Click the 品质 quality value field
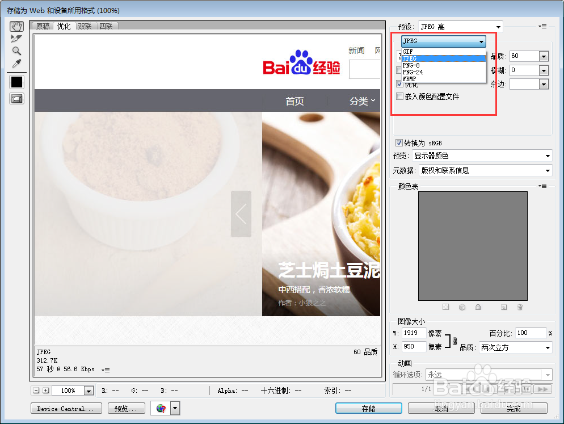The width and height of the screenshot is (564, 424). 524,56
